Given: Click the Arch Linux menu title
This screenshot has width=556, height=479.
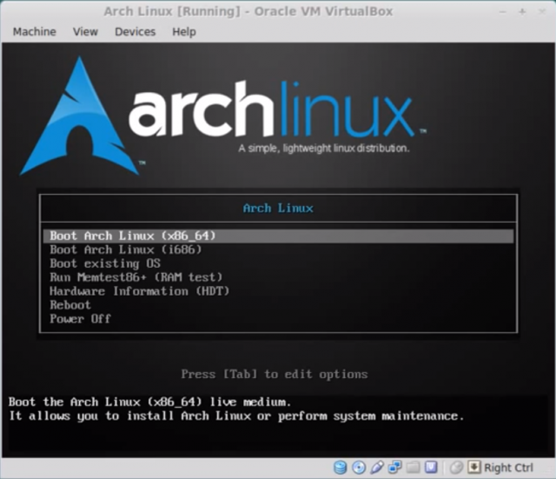Looking at the screenshot, I should [278, 209].
